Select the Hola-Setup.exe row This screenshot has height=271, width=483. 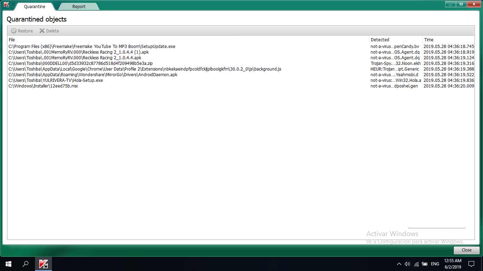[x=241, y=80]
